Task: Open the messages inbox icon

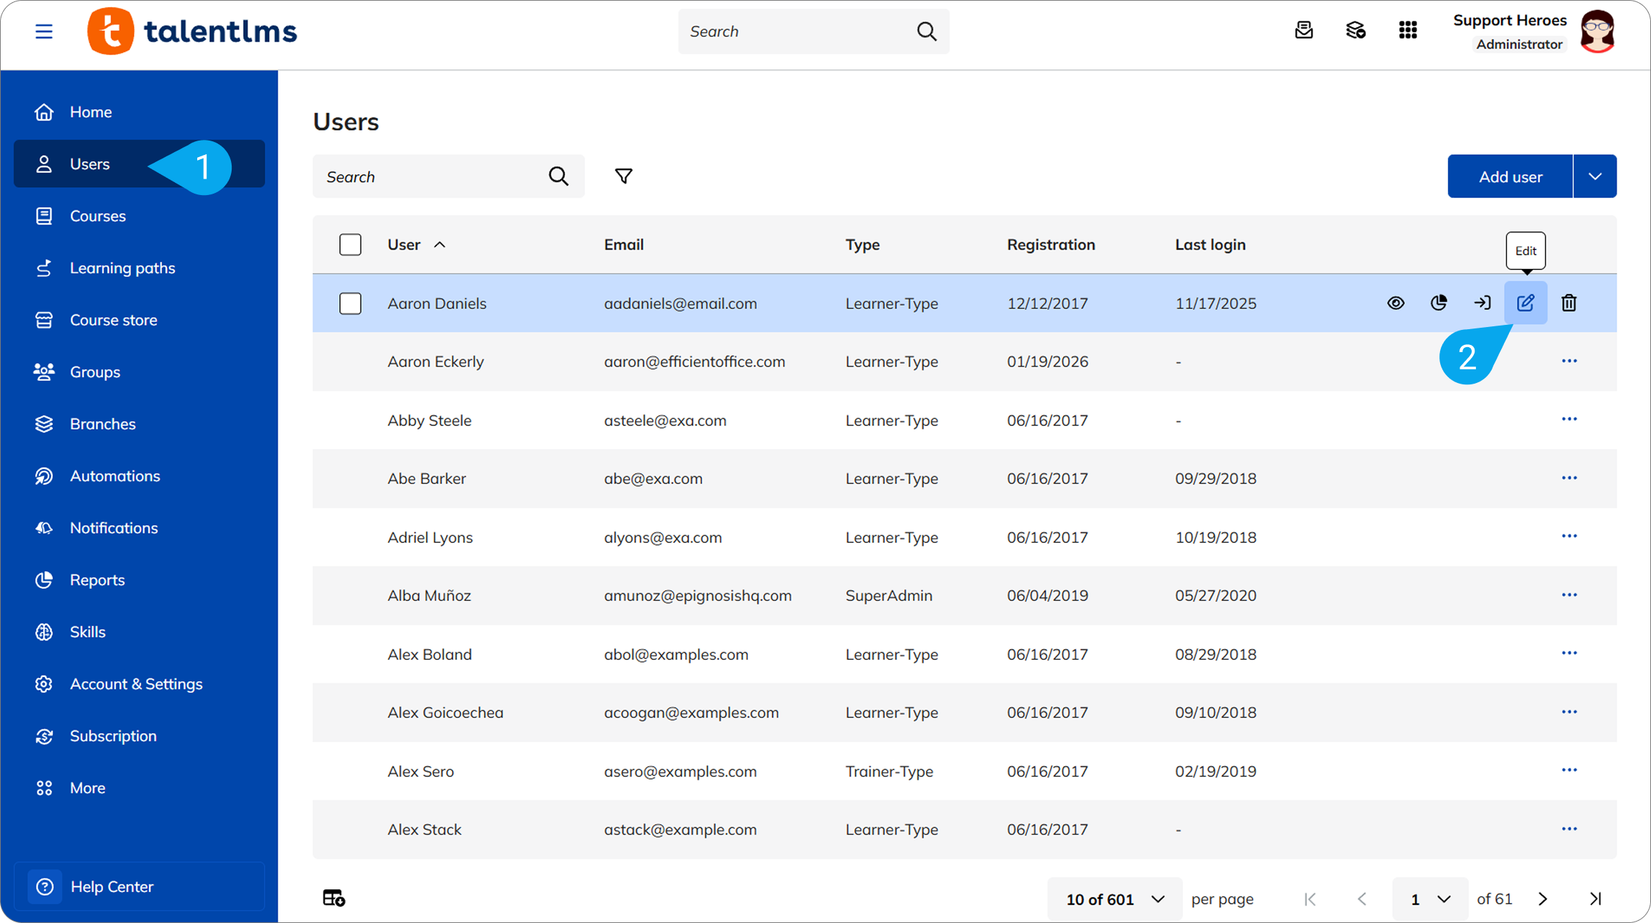Action: [1304, 30]
